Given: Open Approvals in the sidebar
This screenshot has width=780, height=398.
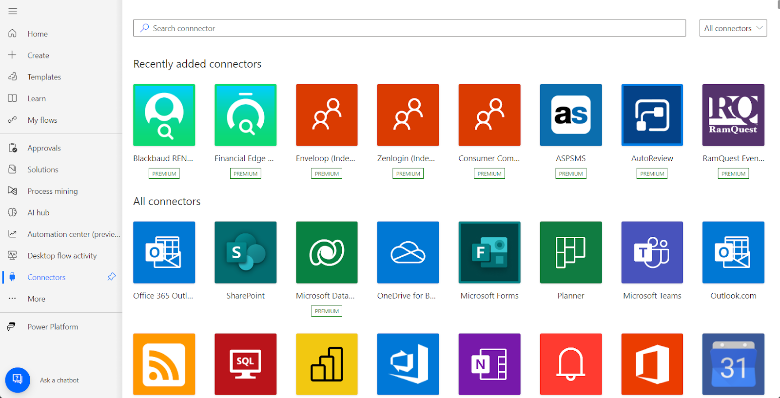Looking at the screenshot, I should tap(61, 148).
